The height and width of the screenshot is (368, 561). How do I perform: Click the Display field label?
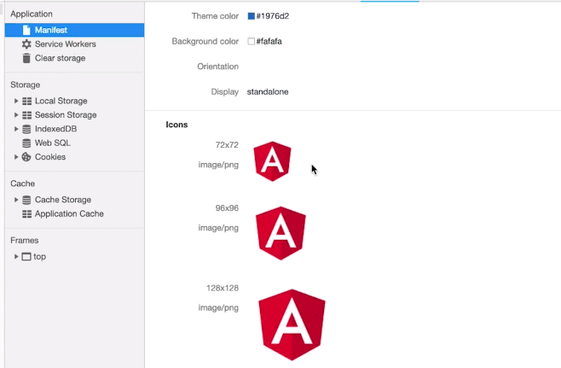[x=225, y=91]
